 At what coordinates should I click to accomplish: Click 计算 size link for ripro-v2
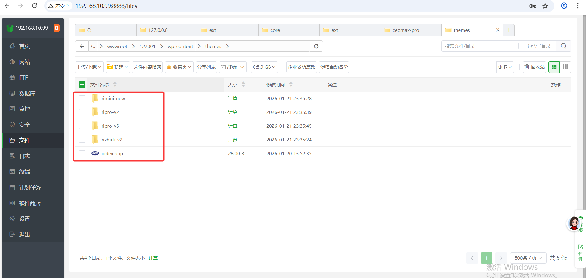click(x=232, y=112)
